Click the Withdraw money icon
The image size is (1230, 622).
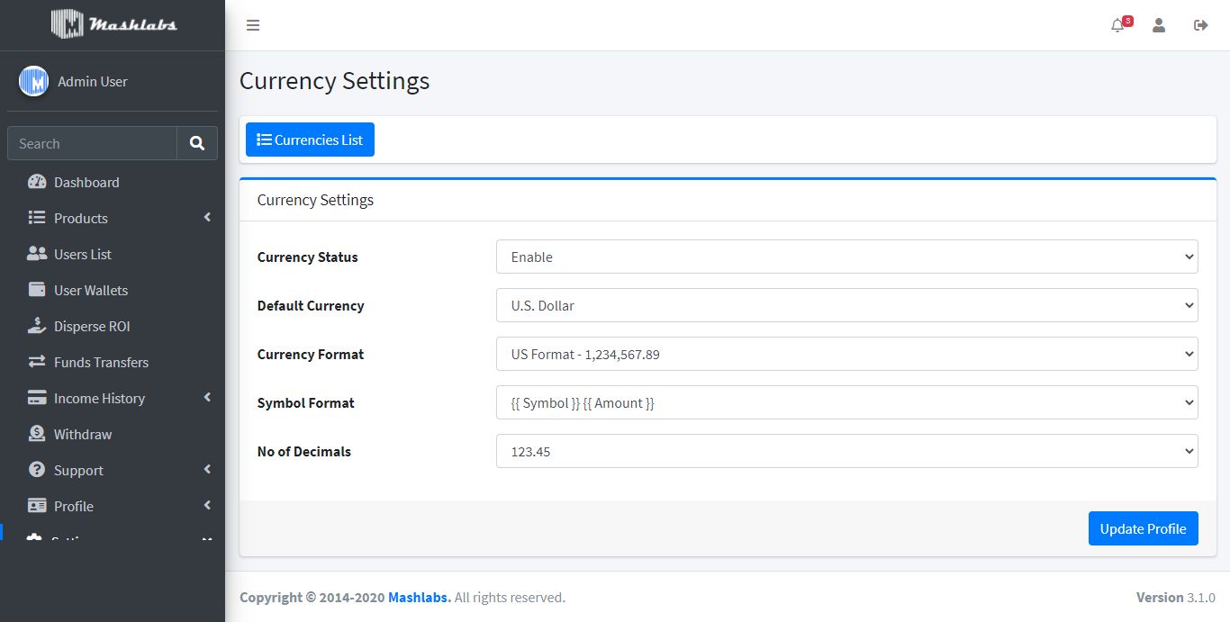click(37, 434)
